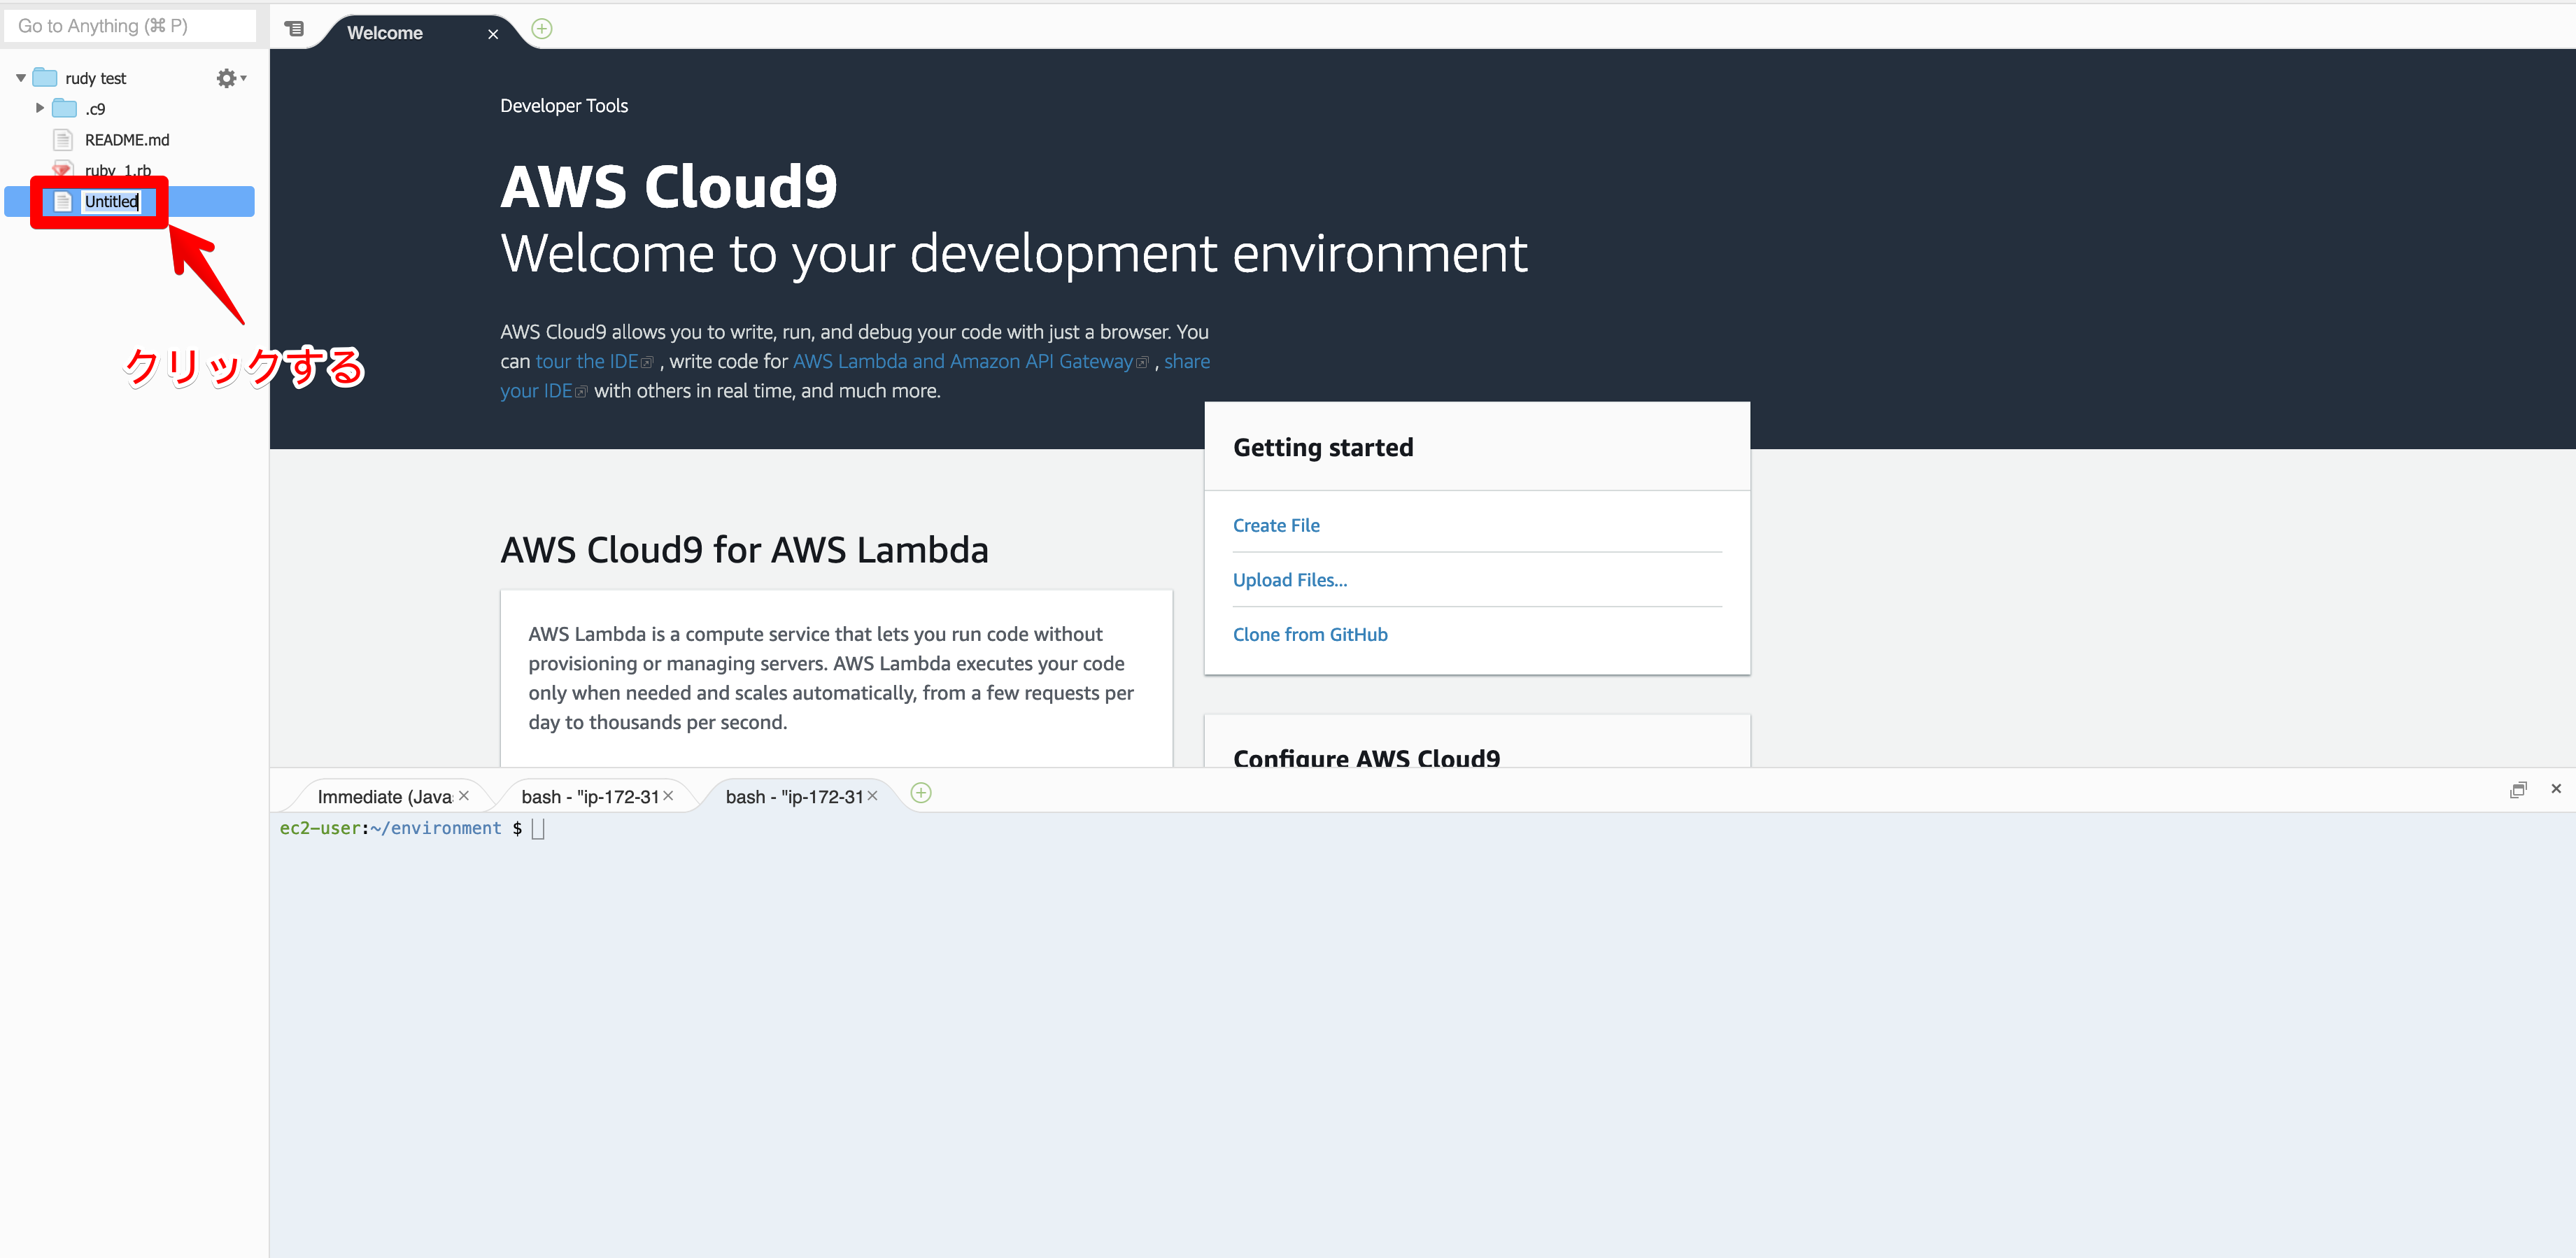Open settings gear menu for rudy test

click(230, 77)
